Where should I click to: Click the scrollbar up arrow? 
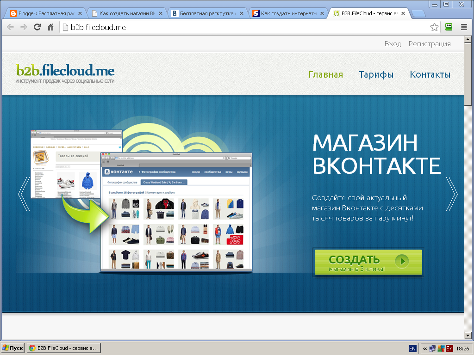coord(468,39)
